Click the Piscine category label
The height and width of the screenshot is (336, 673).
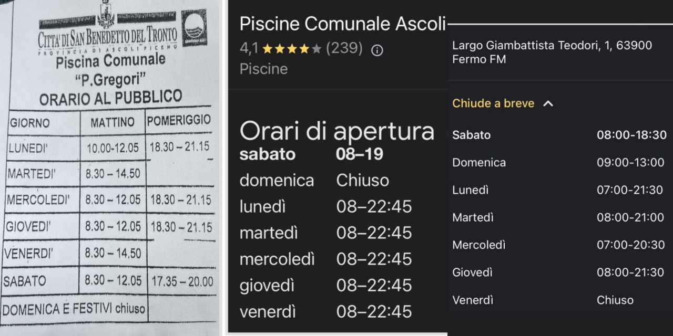tap(264, 69)
